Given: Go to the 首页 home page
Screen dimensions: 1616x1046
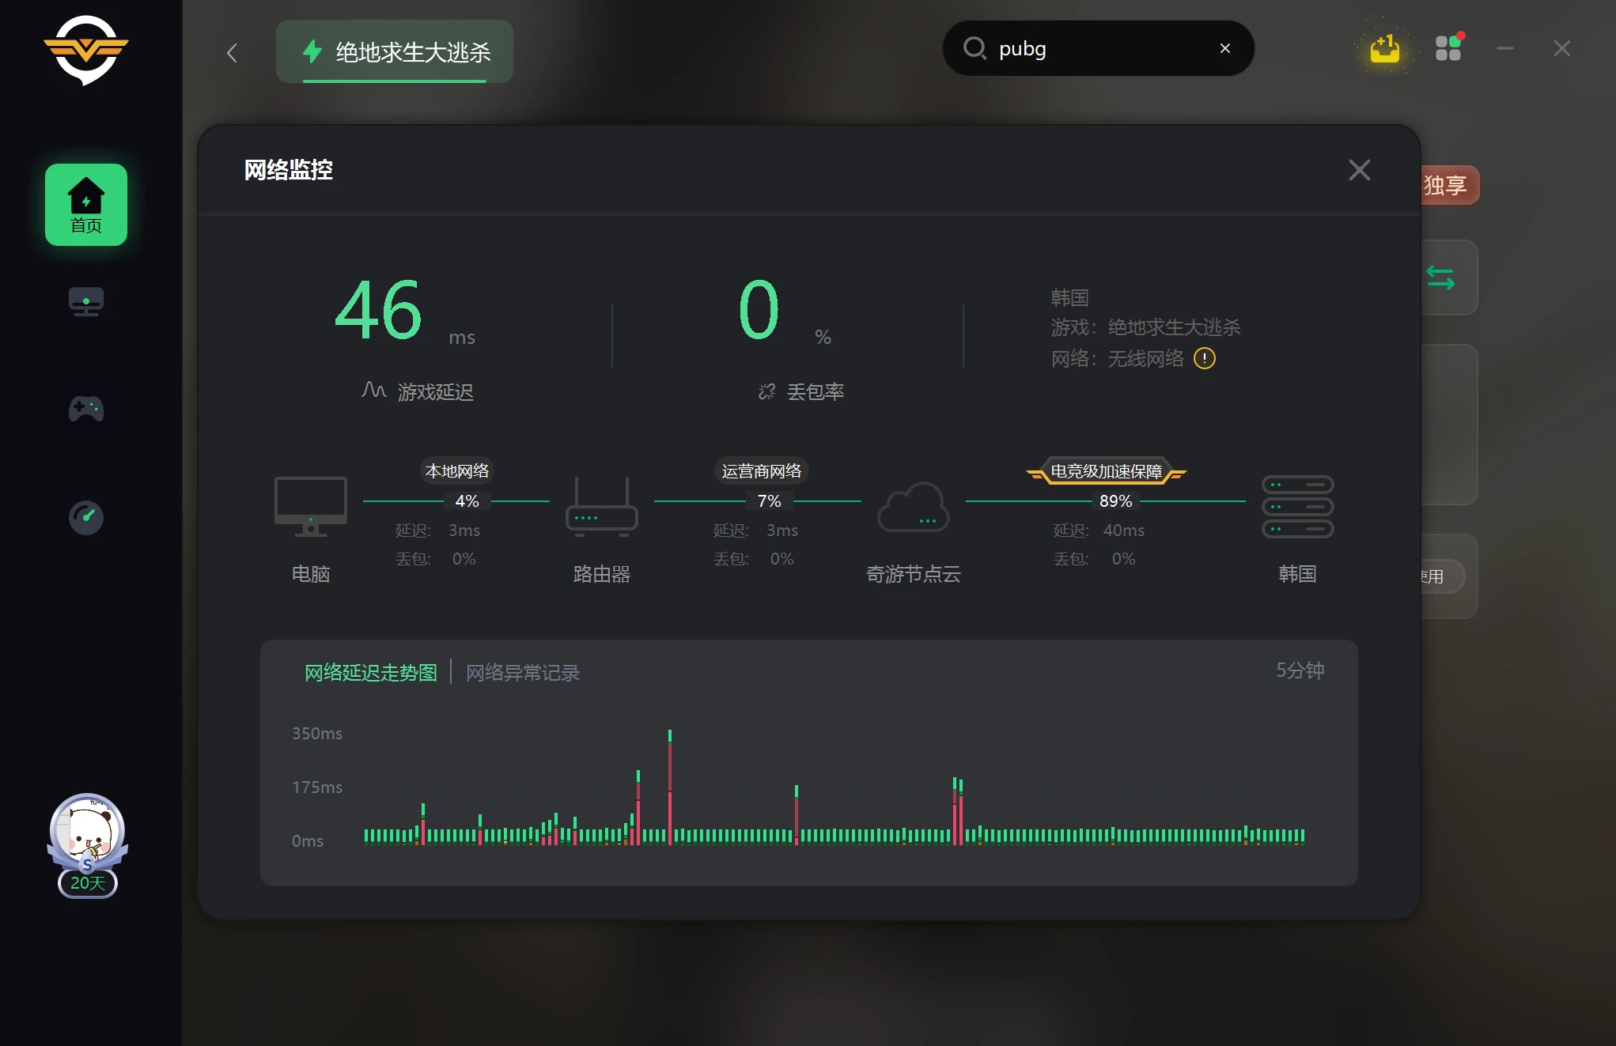Looking at the screenshot, I should [x=86, y=205].
